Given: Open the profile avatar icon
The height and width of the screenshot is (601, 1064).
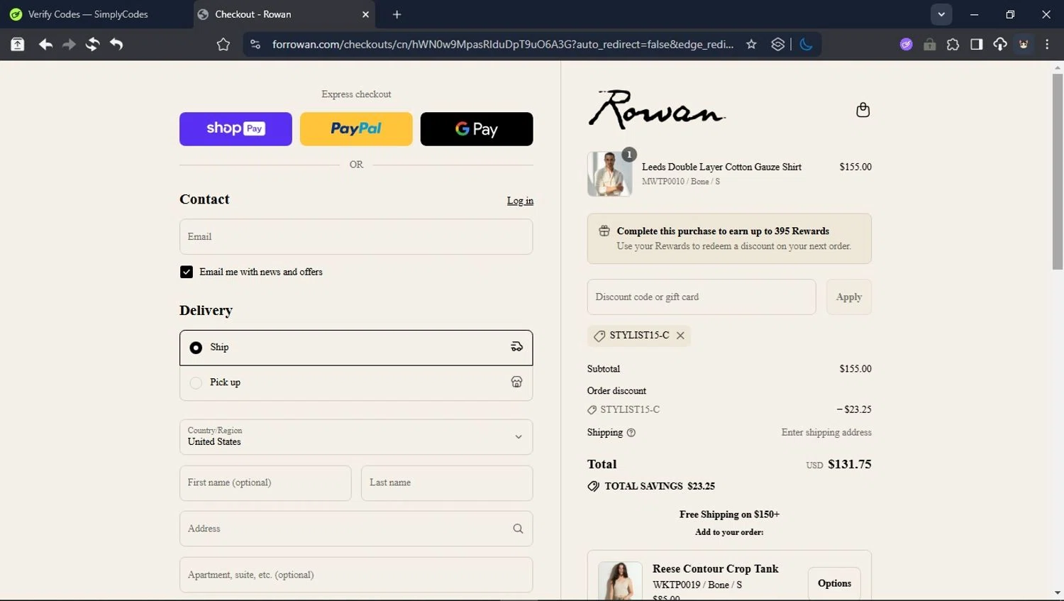Looking at the screenshot, I should point(1024,45).
